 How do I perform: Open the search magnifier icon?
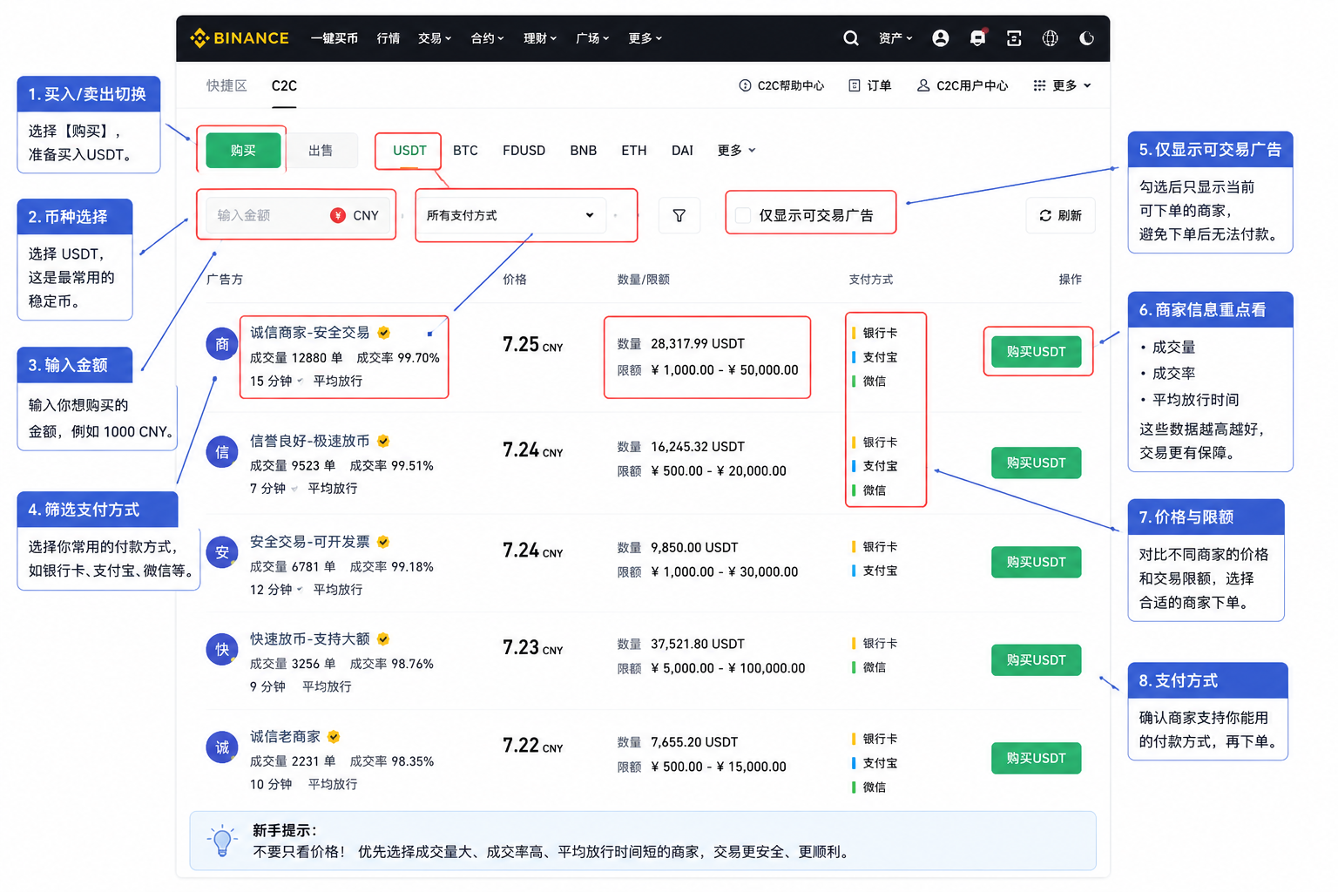tap(851, 38)
